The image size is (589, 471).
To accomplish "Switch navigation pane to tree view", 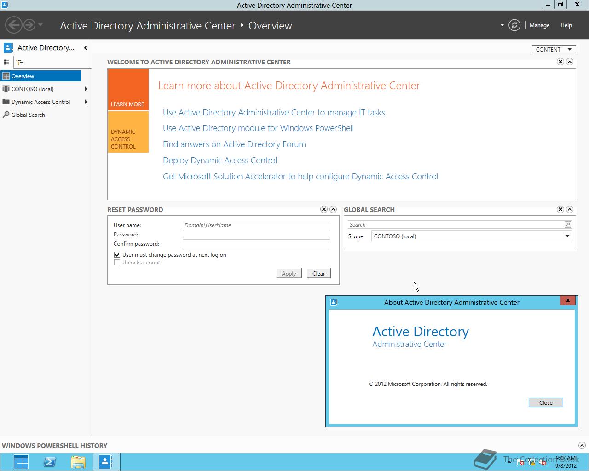I will coord(19,62).
